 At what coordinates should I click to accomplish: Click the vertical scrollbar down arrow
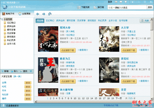(x=152, y=99)
